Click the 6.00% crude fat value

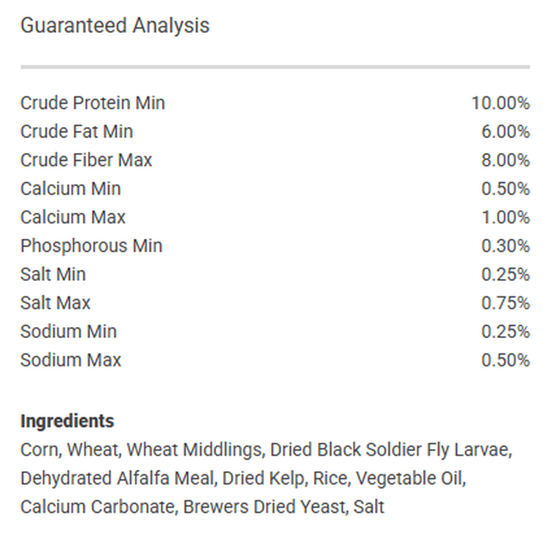pyautogui.click(x=505, y=132)
